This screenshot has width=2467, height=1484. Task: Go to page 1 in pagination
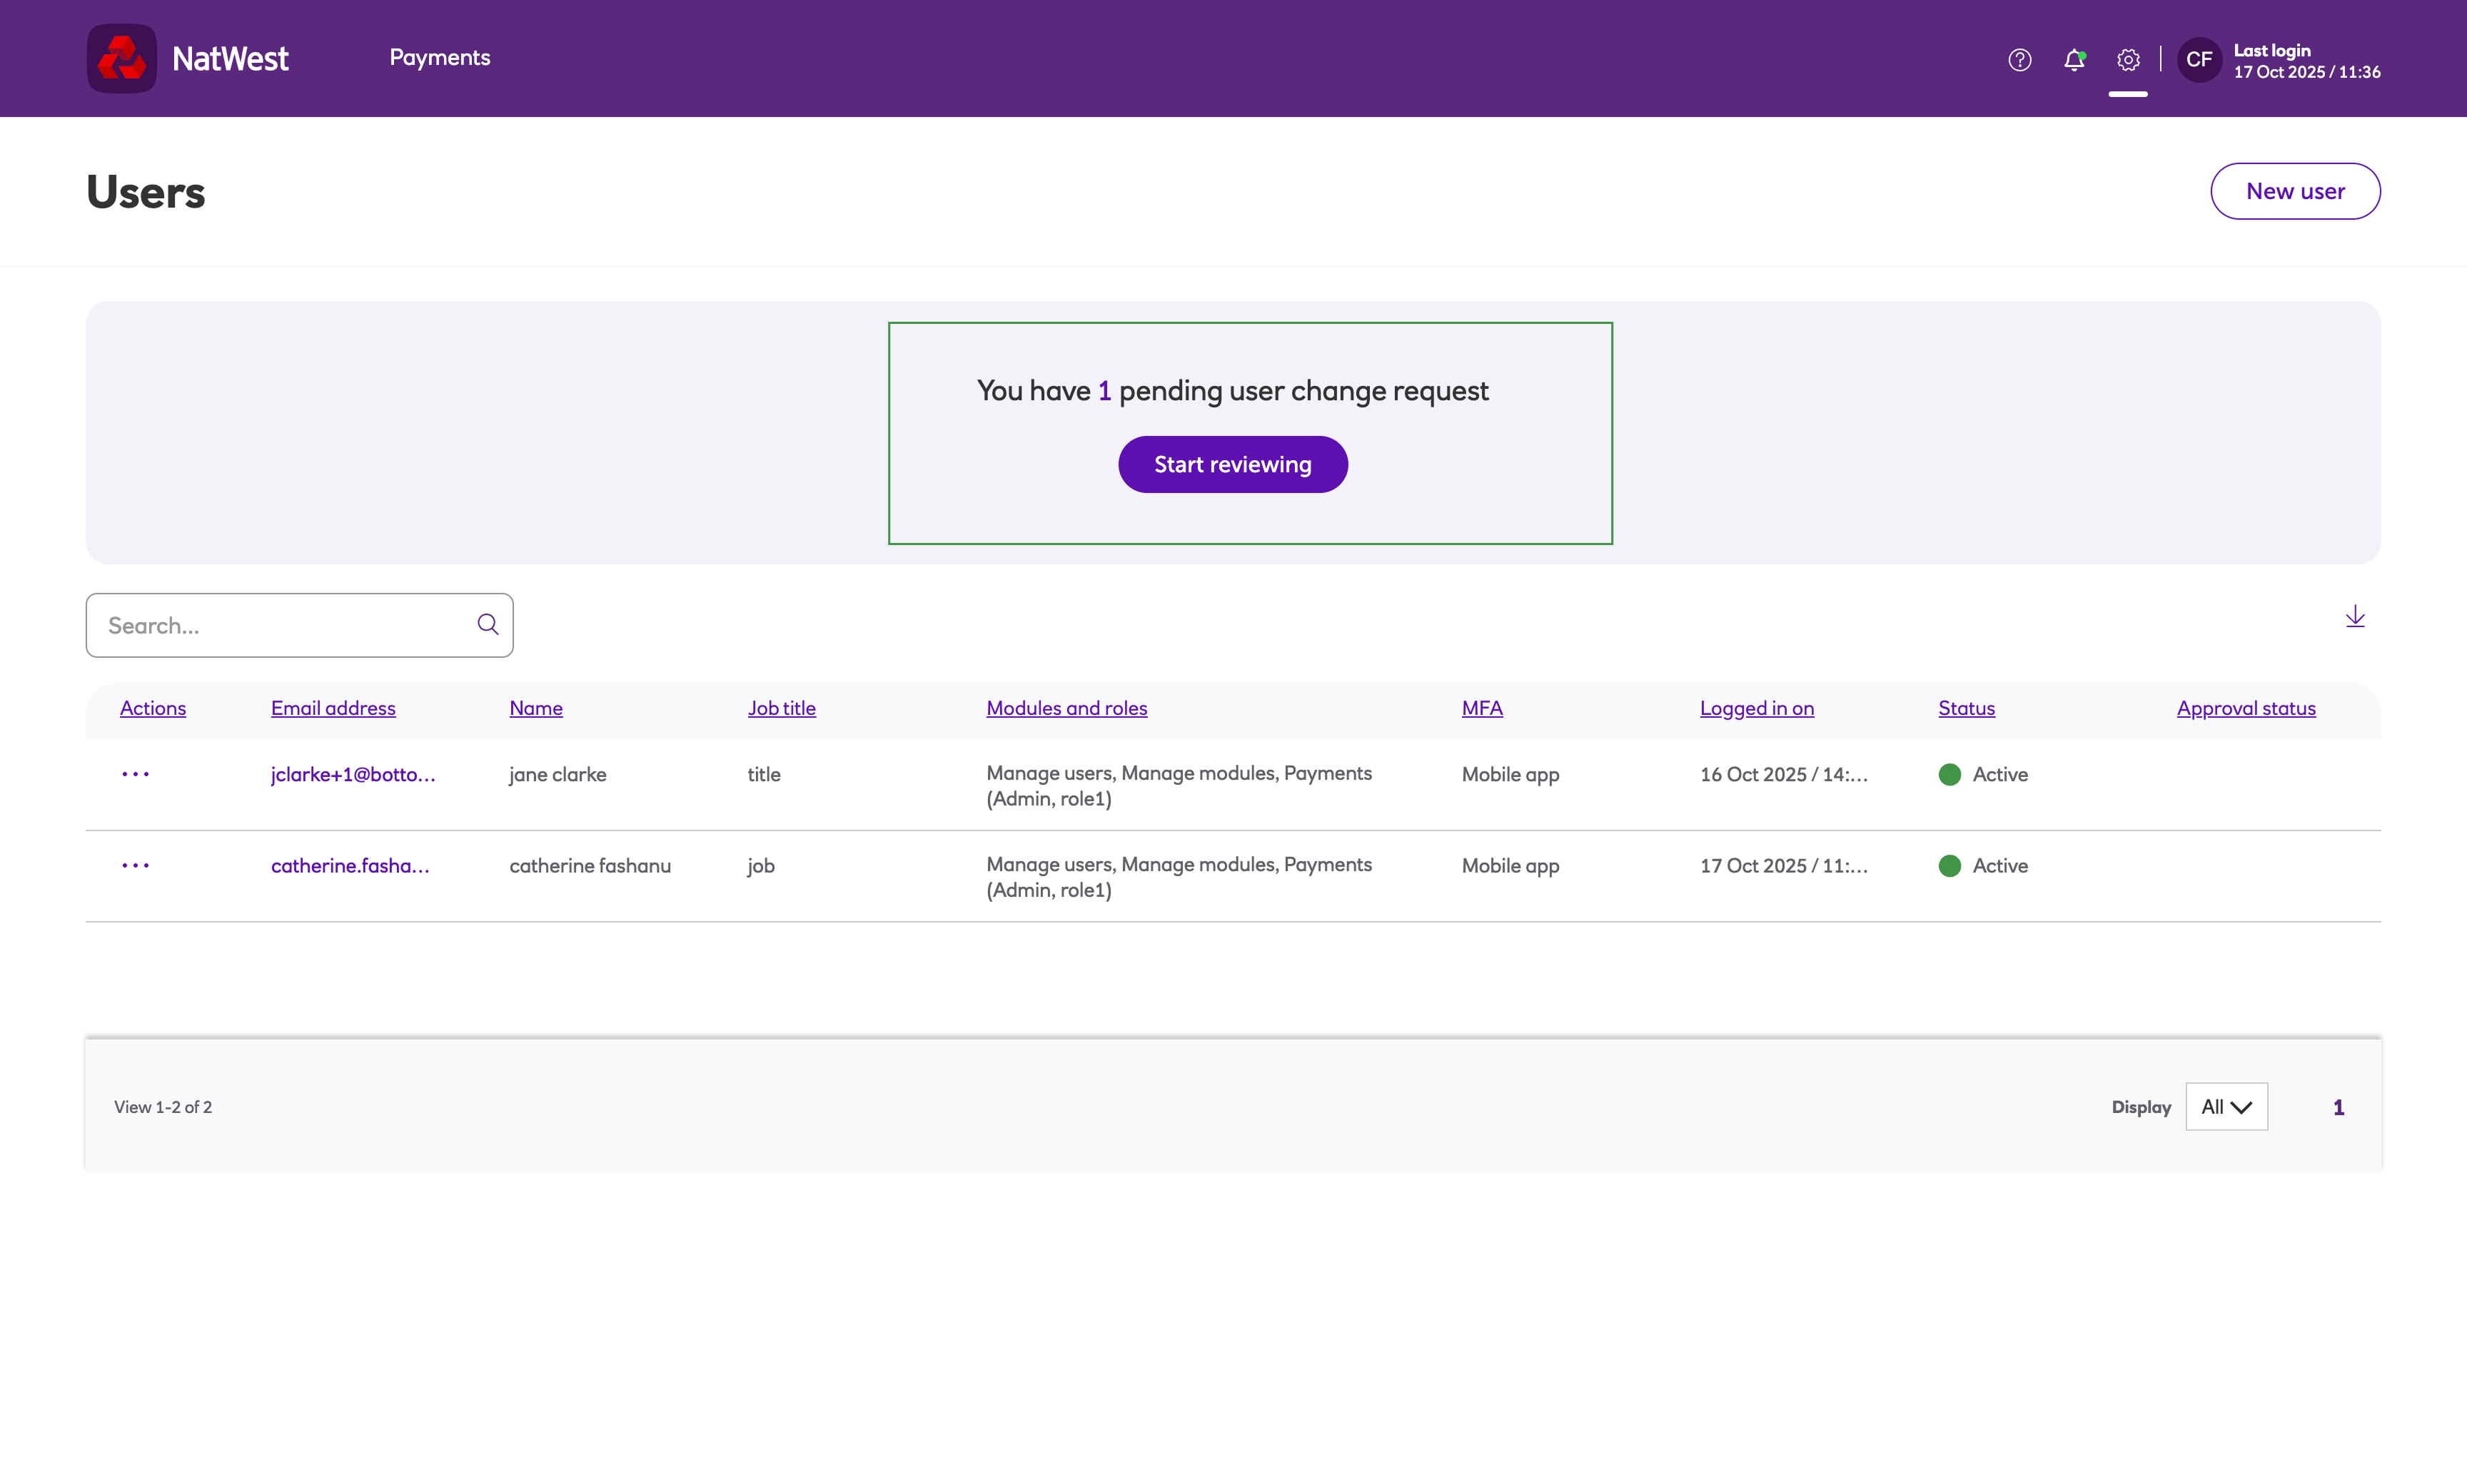pyautogui.click(x=2338, y=1107)
